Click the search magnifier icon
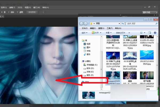Screen dimensions: 160x107 point(156,24)
